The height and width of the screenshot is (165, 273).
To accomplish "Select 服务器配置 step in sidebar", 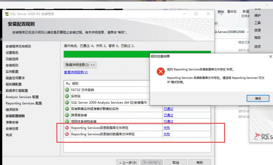I will point(14,84).
